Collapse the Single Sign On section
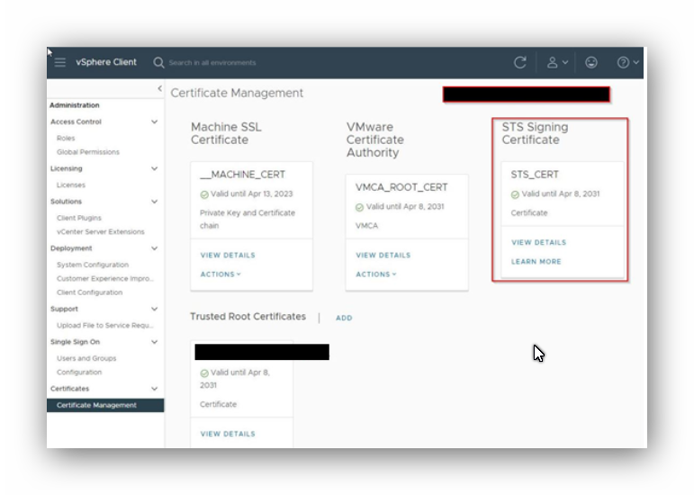This screenshot has width=694, height=495. (154, 342)
